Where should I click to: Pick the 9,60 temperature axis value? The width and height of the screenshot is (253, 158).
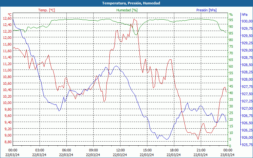click(x=8, y=116)
